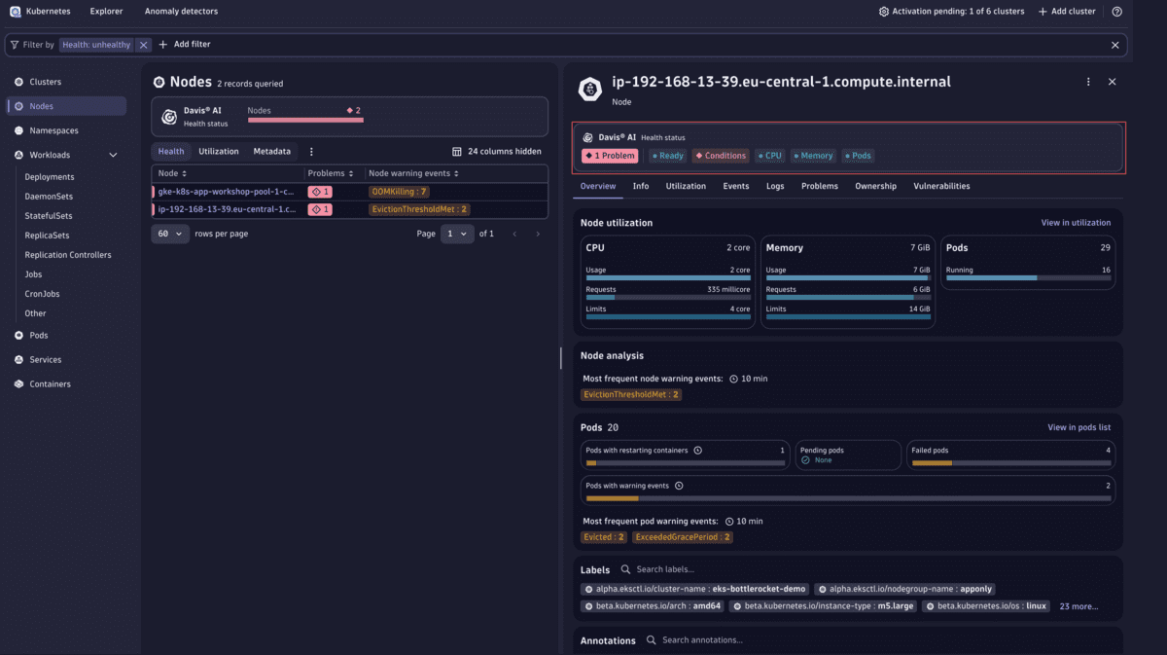
Task: Open the rows per page dropdown
Action: tap(170, 234)
